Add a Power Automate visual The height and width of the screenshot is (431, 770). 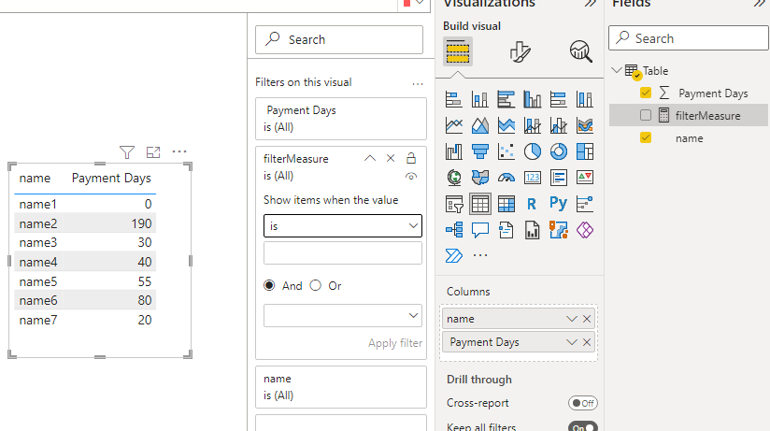pos(454,255)
